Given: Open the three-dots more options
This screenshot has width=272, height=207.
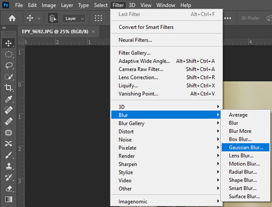Looking at the screenshot, I should point(227,18).
